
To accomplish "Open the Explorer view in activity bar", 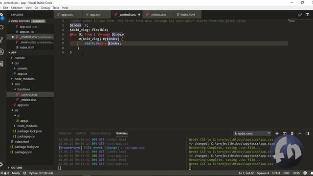I will click(x=1, y=16).
